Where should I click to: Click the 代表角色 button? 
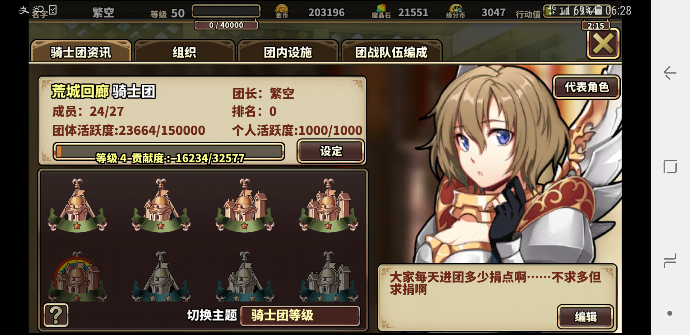586,87
